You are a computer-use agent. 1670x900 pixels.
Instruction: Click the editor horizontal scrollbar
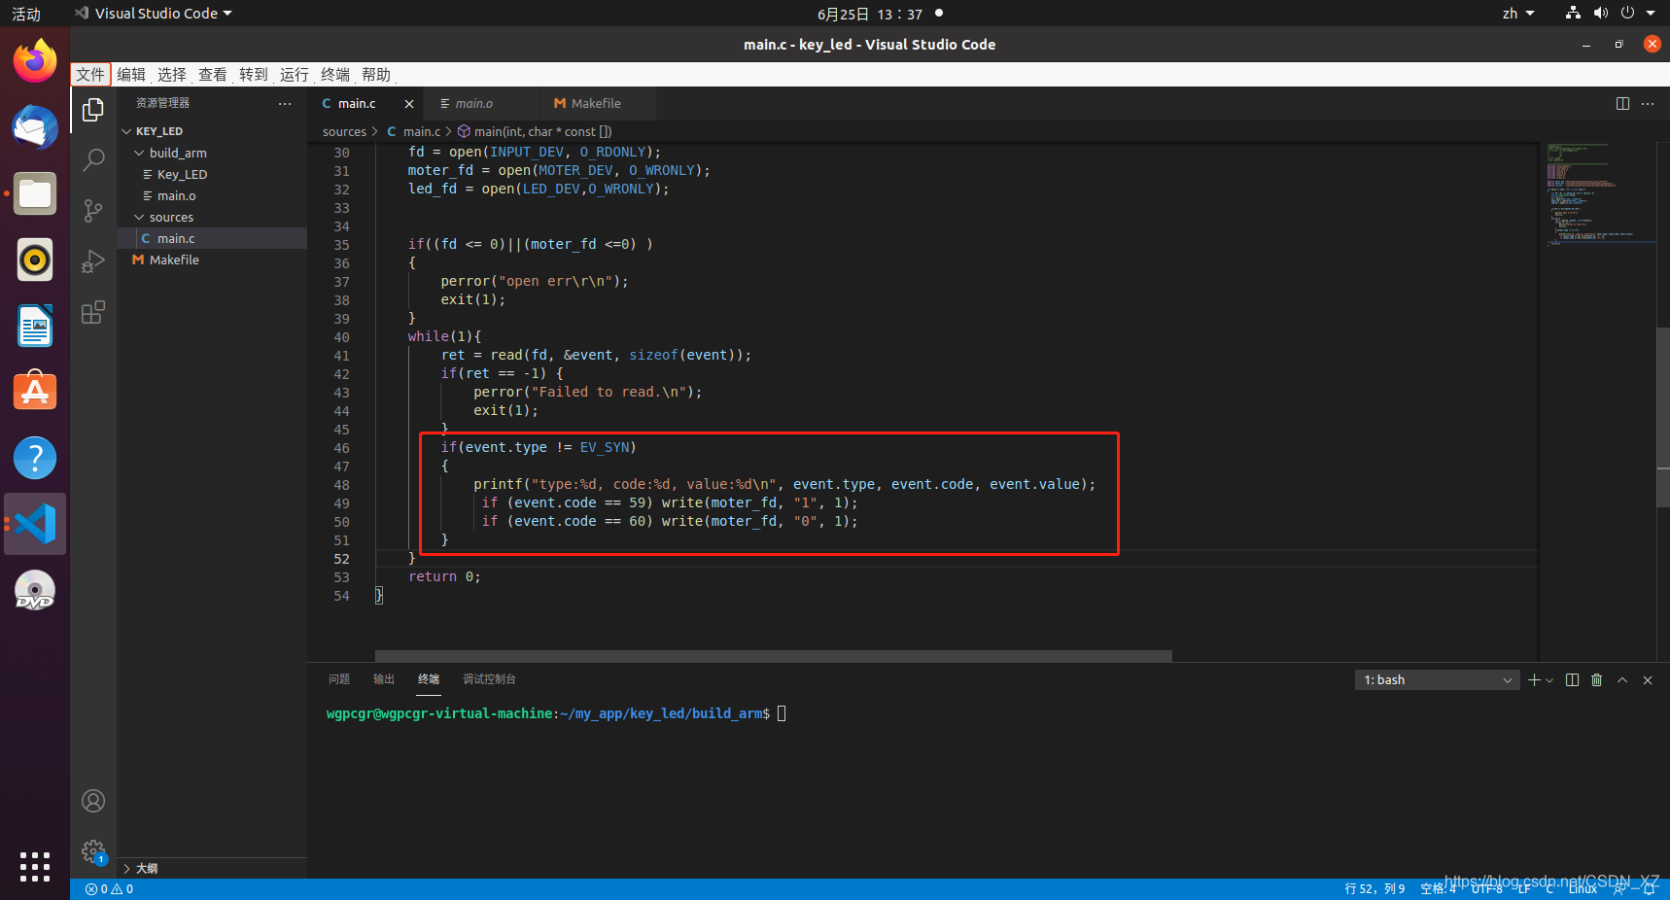[773, 656]
